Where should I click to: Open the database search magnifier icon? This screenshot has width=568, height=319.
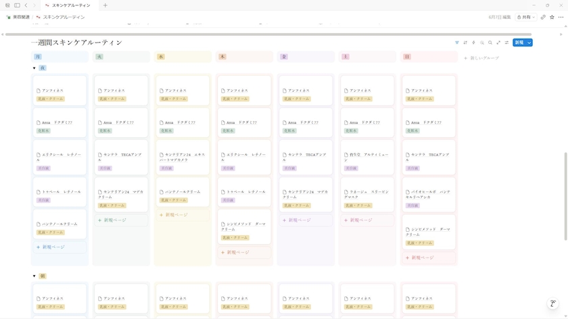point(490,43)
